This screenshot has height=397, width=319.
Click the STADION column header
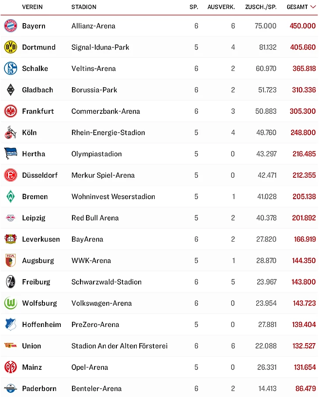click(x=84, y=7)
